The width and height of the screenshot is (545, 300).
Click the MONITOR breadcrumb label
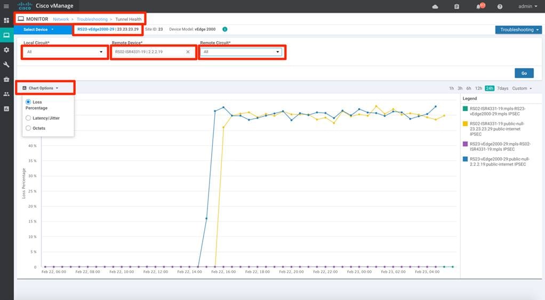click(37, 19)
